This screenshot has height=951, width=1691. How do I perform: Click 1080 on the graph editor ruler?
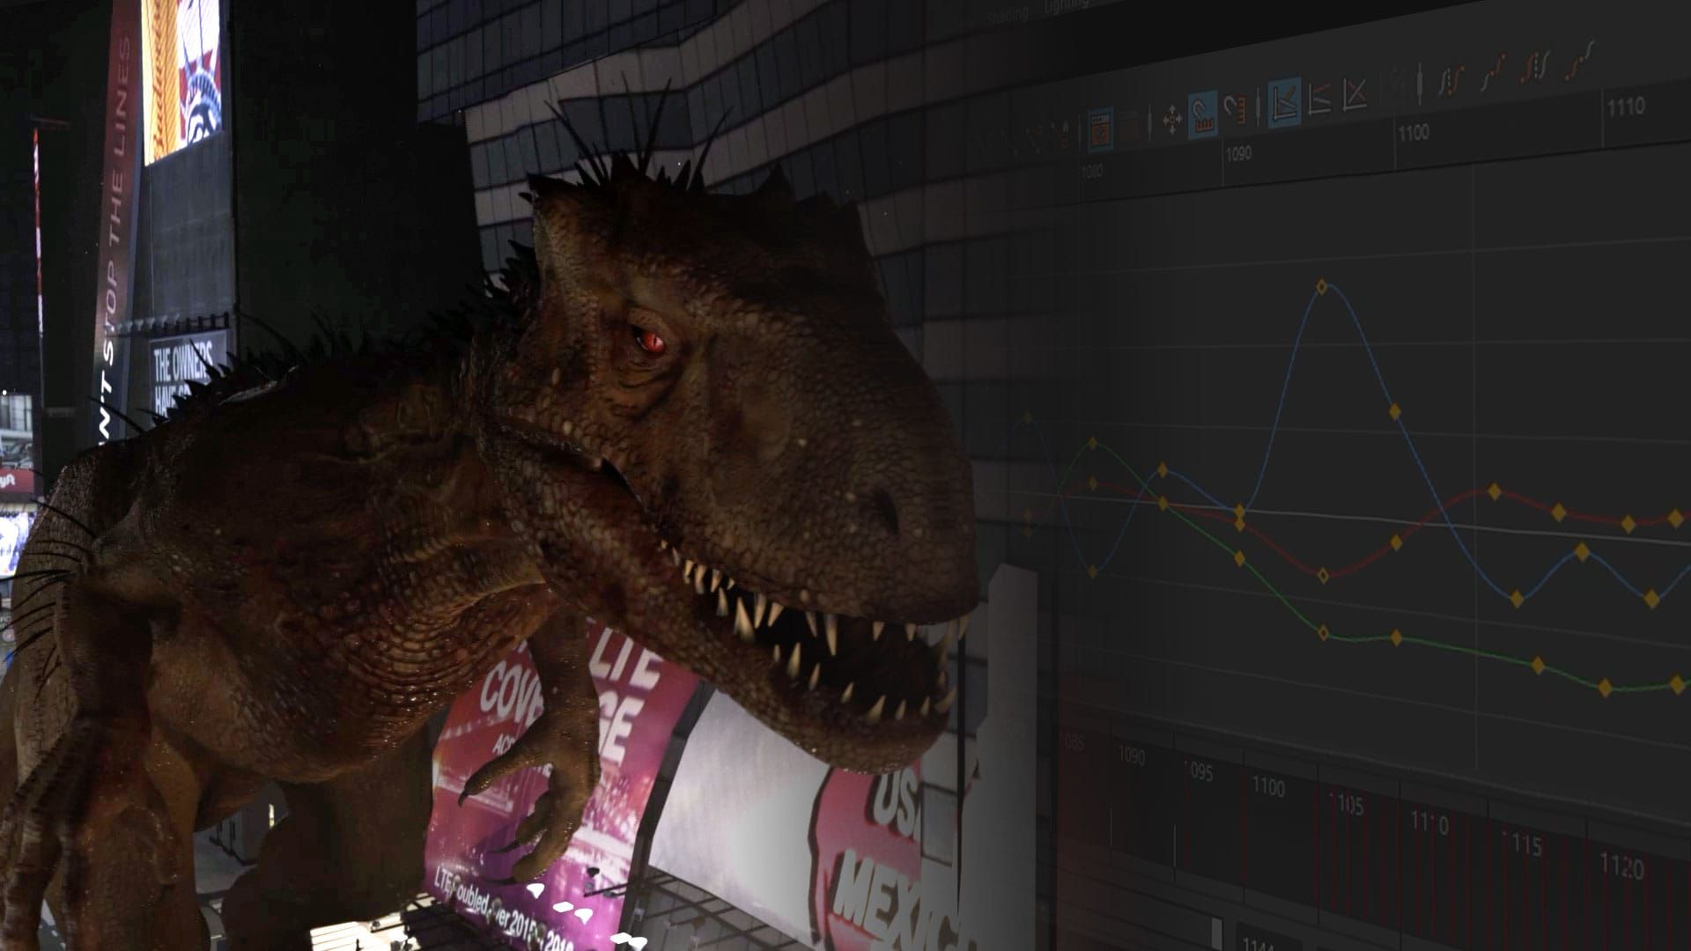click(x=1091, y=173)
